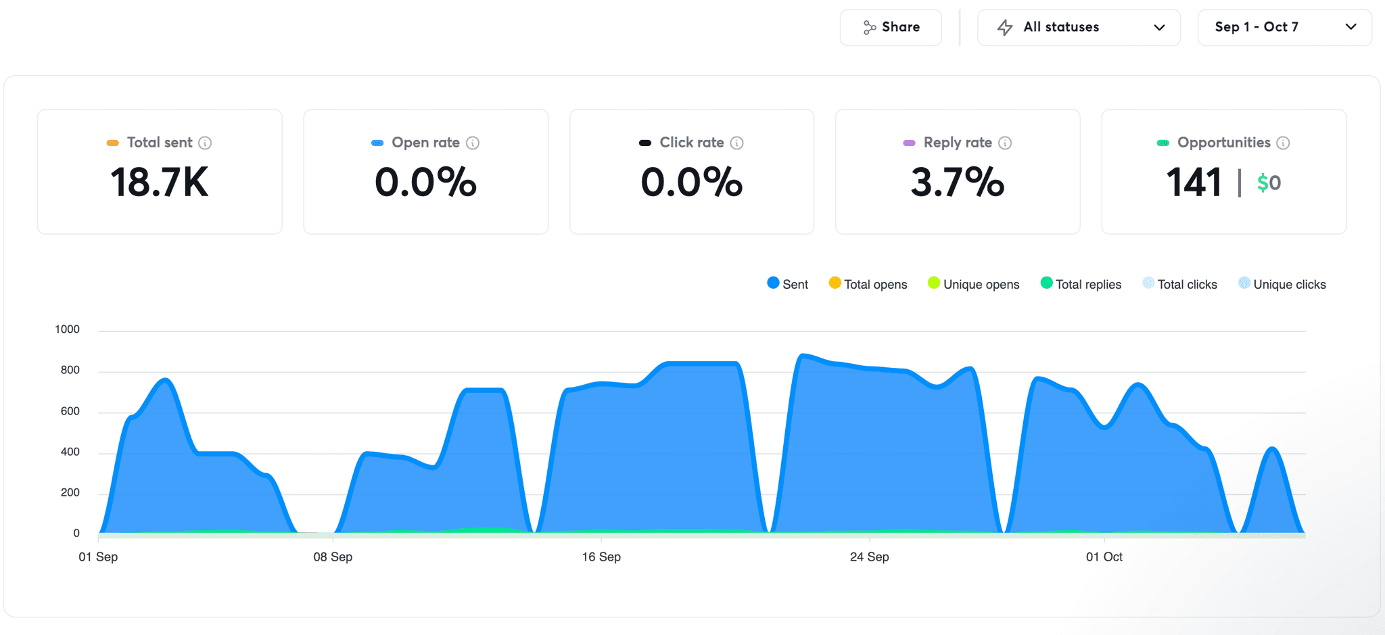Click the green $0 opportunities value
Image resolution: width=1385 pixels, height=635 pixels.
(x=1269, y=183)
